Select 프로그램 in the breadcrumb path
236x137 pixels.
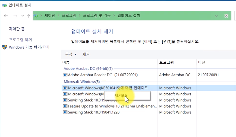(69, 16)
